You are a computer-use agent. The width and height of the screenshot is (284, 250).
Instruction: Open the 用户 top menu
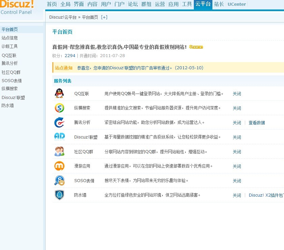pos(106,4)
